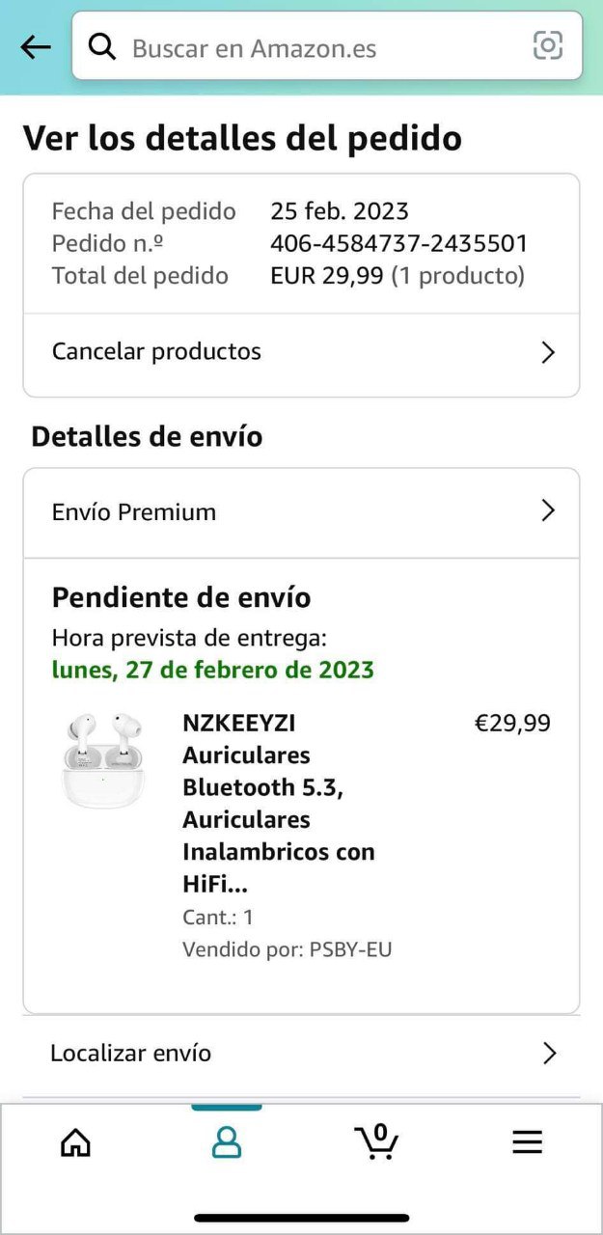
Task: Expand the Localizar envío chevron
Action: click(549, 1054)
